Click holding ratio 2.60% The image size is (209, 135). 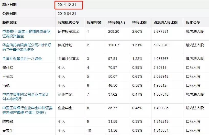click(137, 32)
